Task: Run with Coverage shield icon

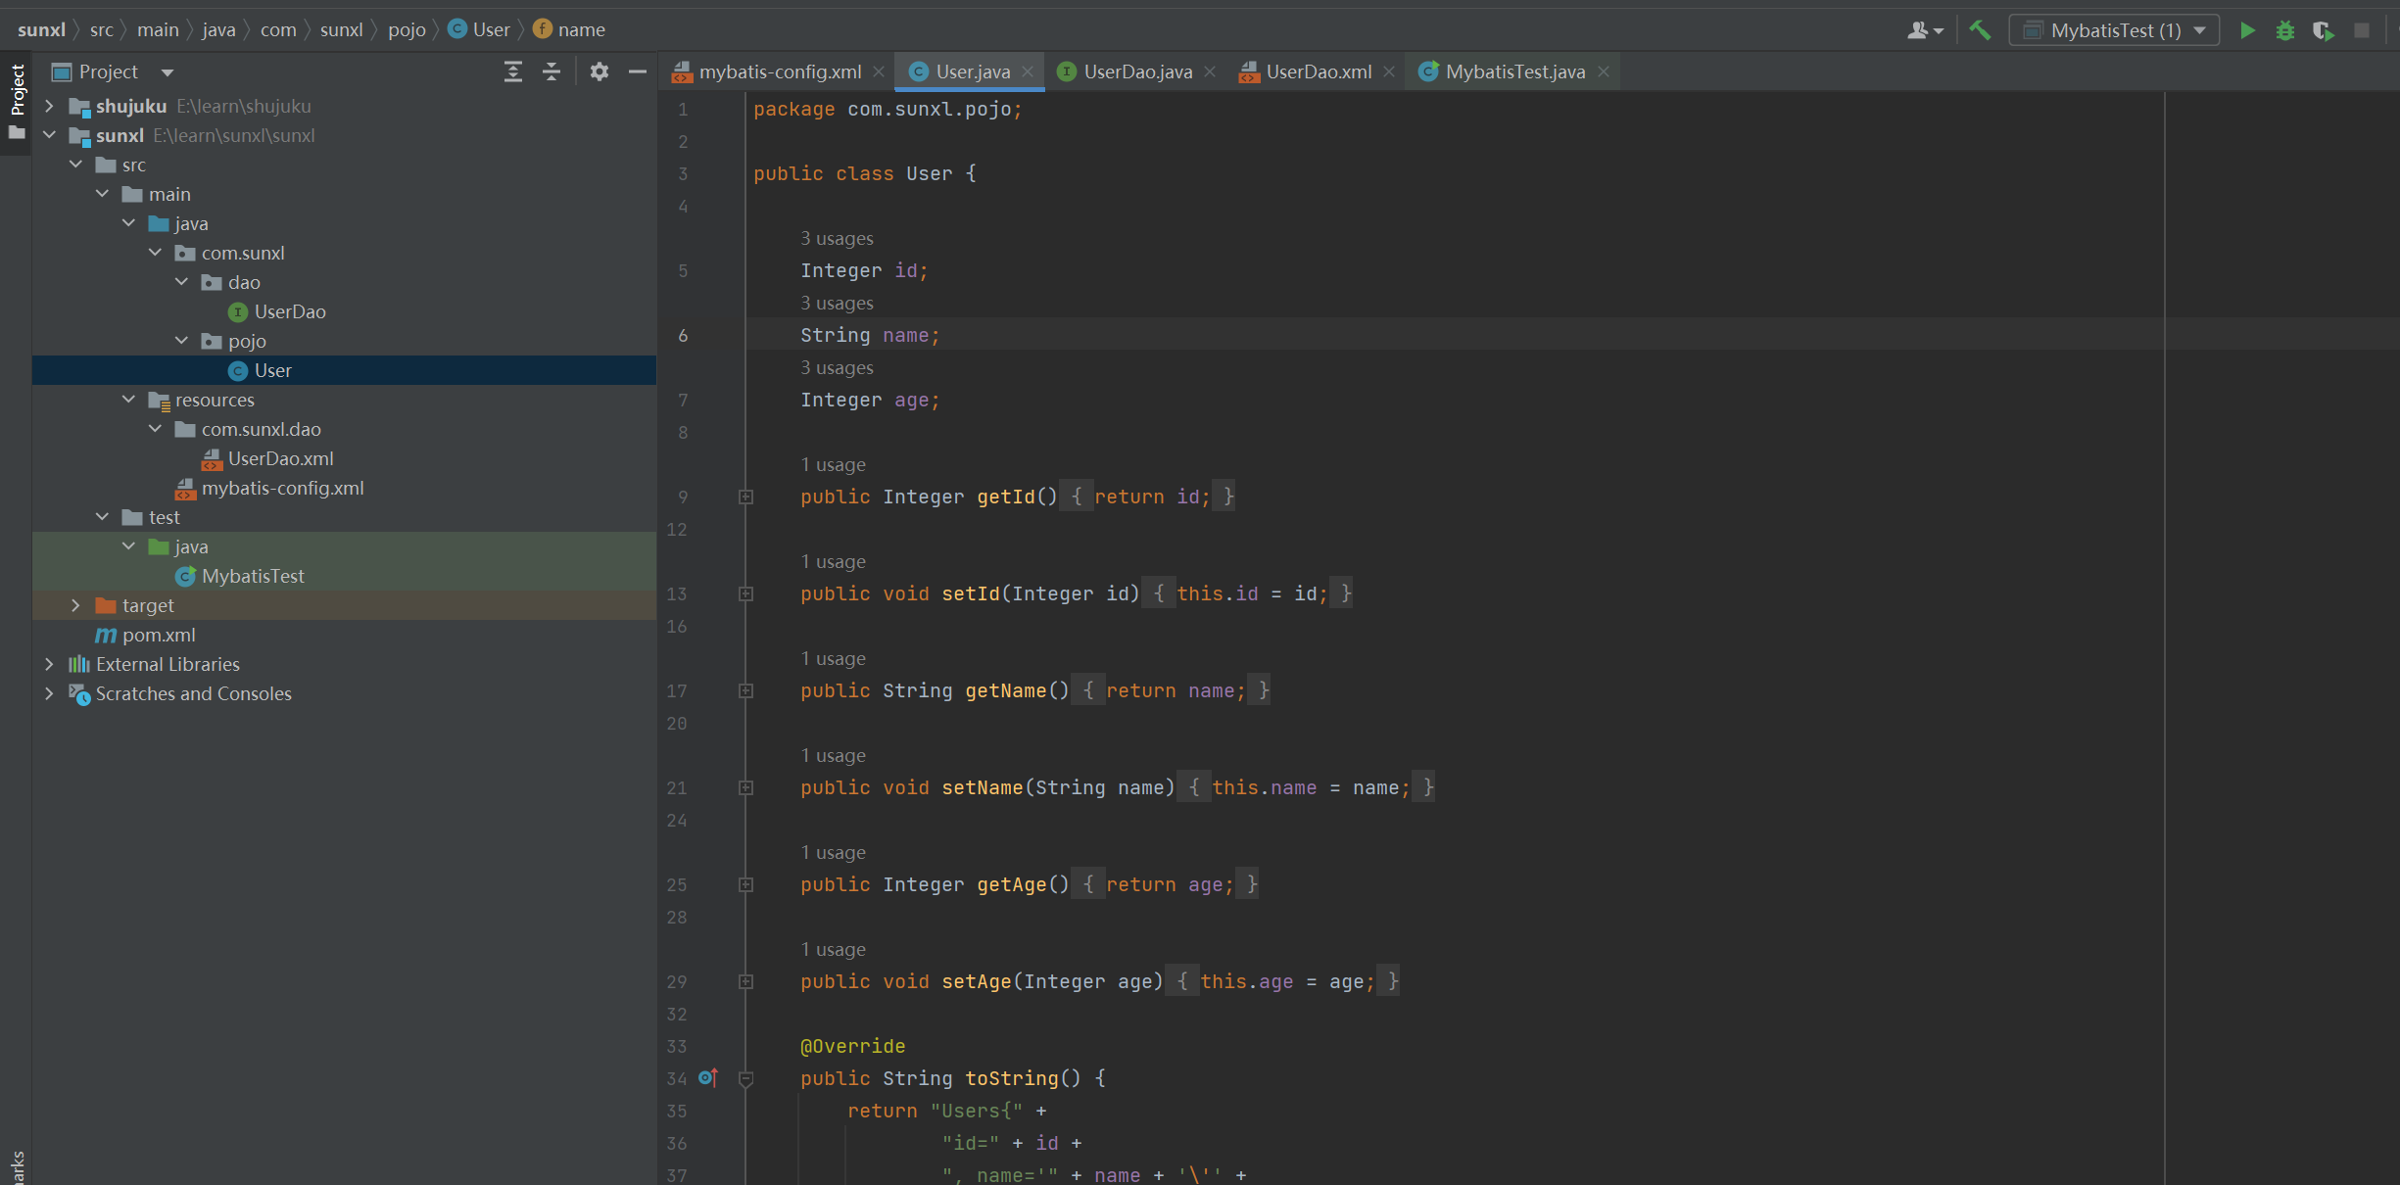Action: [x=2323, y=30]
